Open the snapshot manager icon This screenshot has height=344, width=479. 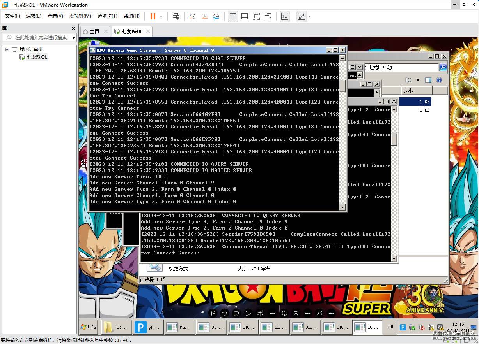tap(216, 16)
